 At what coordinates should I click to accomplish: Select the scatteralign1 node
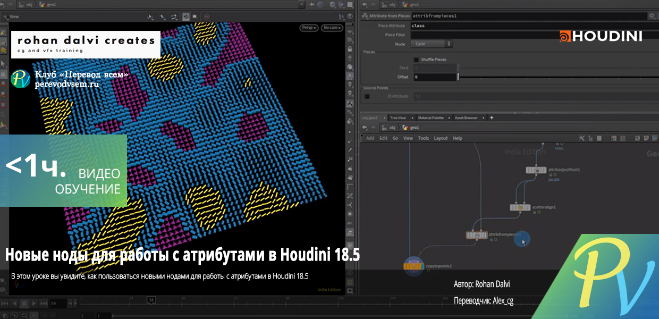pyautogui.click(x=520, y=207)
